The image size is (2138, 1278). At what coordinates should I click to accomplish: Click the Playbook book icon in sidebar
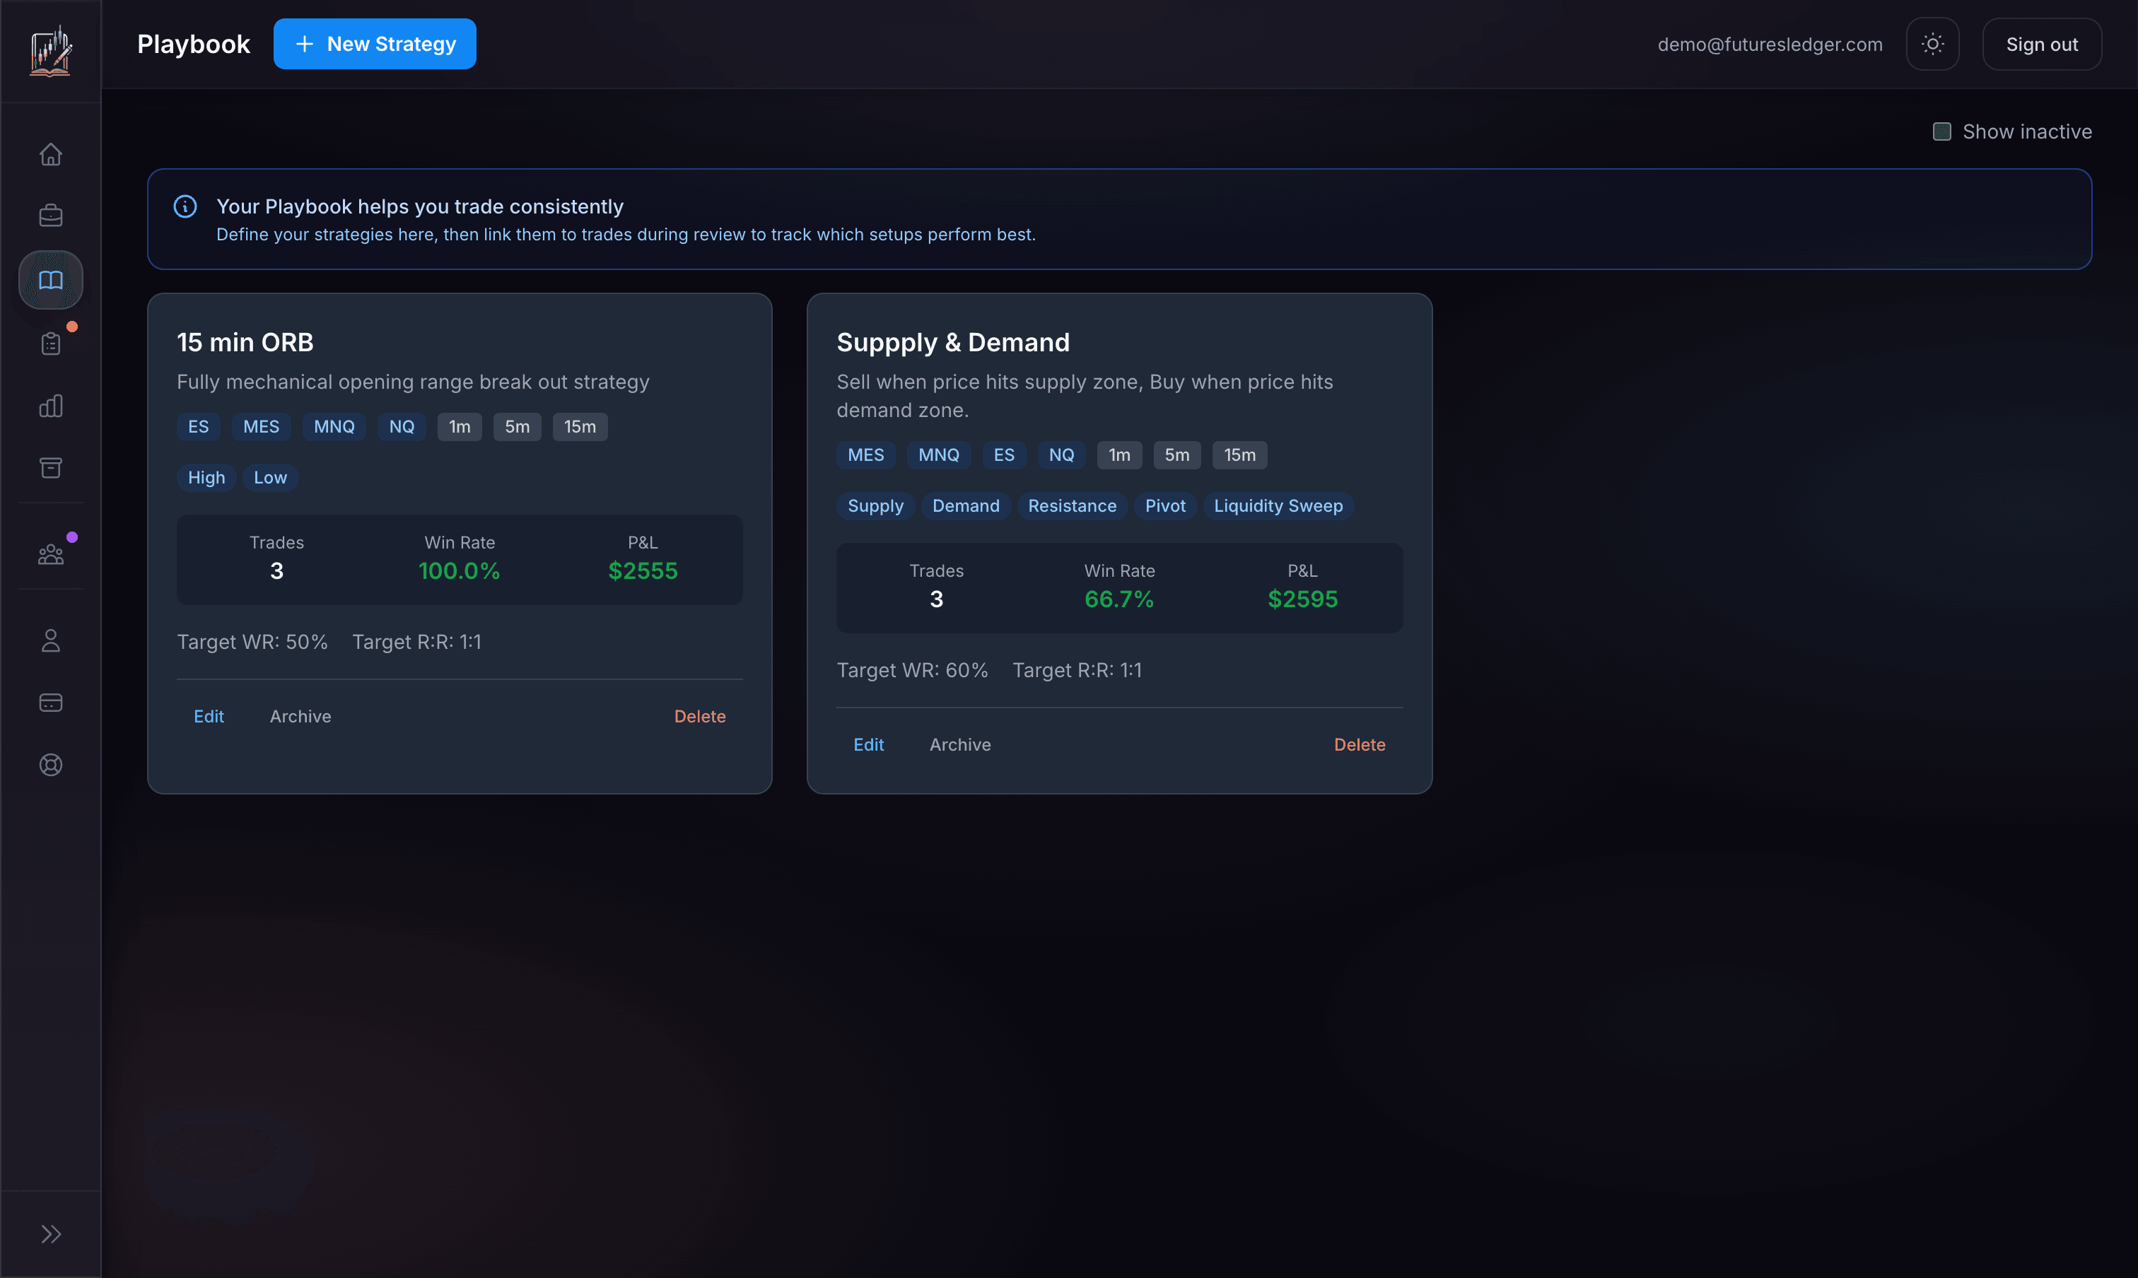(51, 279)
